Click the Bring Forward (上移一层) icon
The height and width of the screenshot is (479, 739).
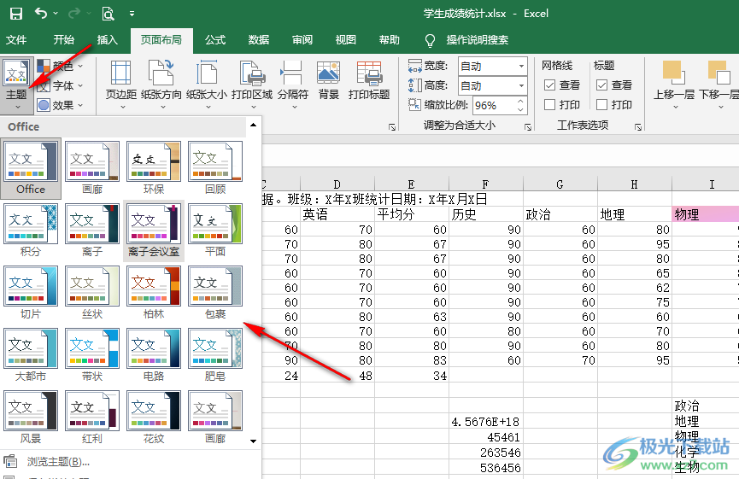pyautogui.click(x=674, y=82)
